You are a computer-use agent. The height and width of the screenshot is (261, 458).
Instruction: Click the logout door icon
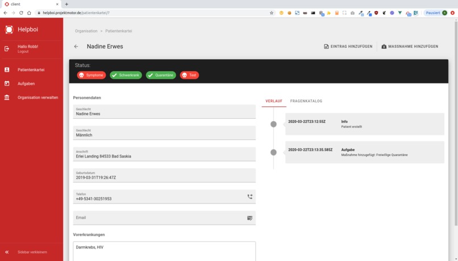click(7, 49)
